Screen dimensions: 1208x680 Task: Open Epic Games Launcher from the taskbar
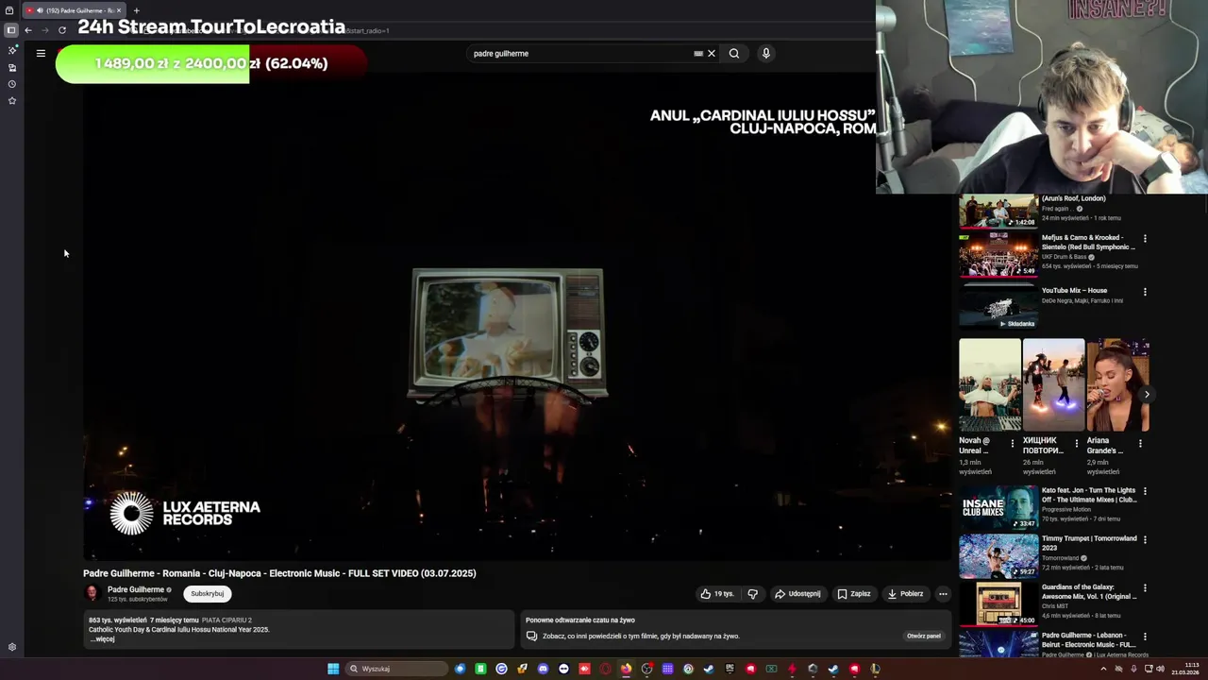(x=730, y=669)
